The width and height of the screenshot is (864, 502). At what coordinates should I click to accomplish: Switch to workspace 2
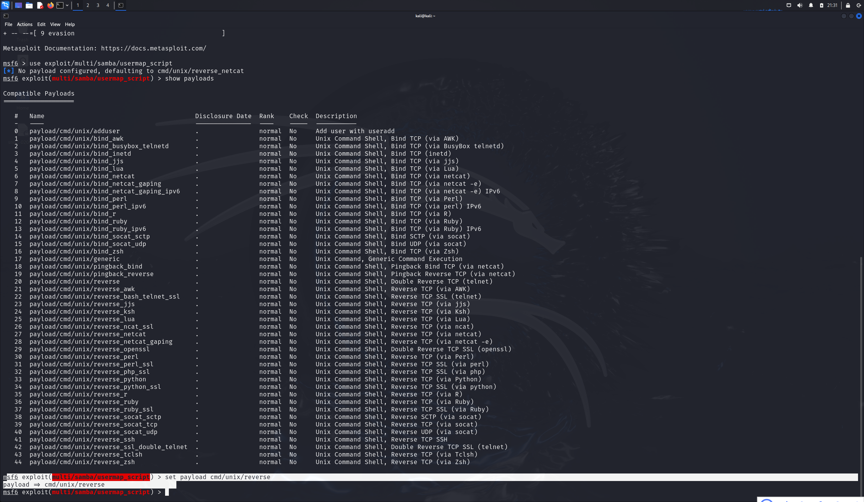[88, 5]
